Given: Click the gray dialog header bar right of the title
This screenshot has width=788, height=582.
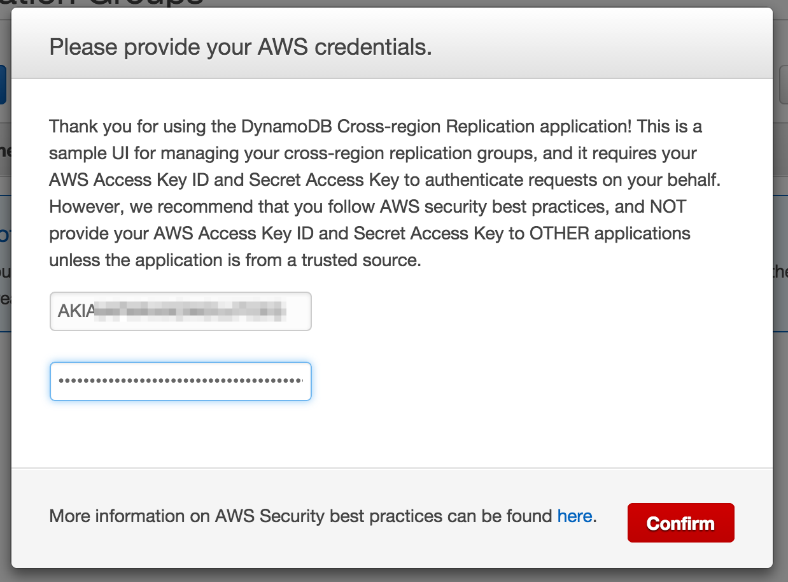Looking at the screenshot, I should click(x=605, y=47).
